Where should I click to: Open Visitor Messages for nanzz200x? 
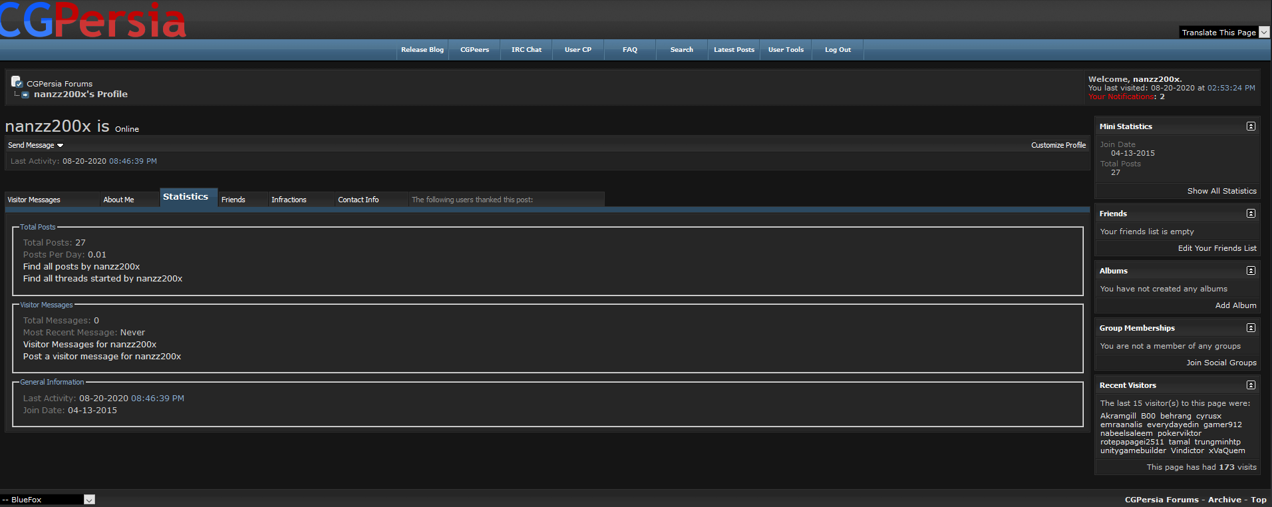click(x=90, y=345)
